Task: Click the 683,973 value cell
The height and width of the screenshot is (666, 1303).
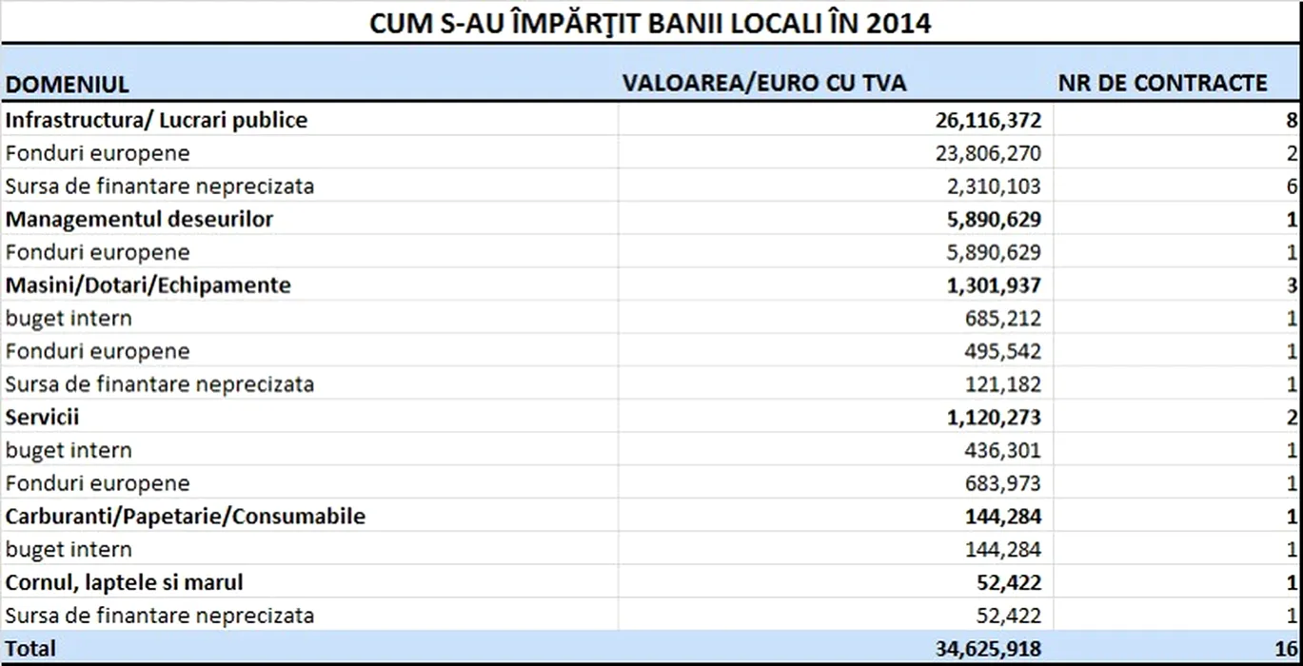Action: tap(1002, 483)
